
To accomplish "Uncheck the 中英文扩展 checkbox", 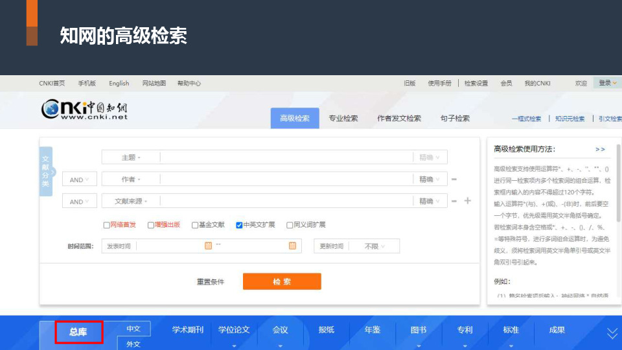I will [x=239, y=225].
